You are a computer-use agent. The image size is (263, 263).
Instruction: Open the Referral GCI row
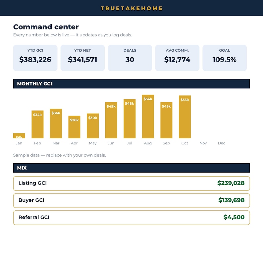(x=131, y=218)
